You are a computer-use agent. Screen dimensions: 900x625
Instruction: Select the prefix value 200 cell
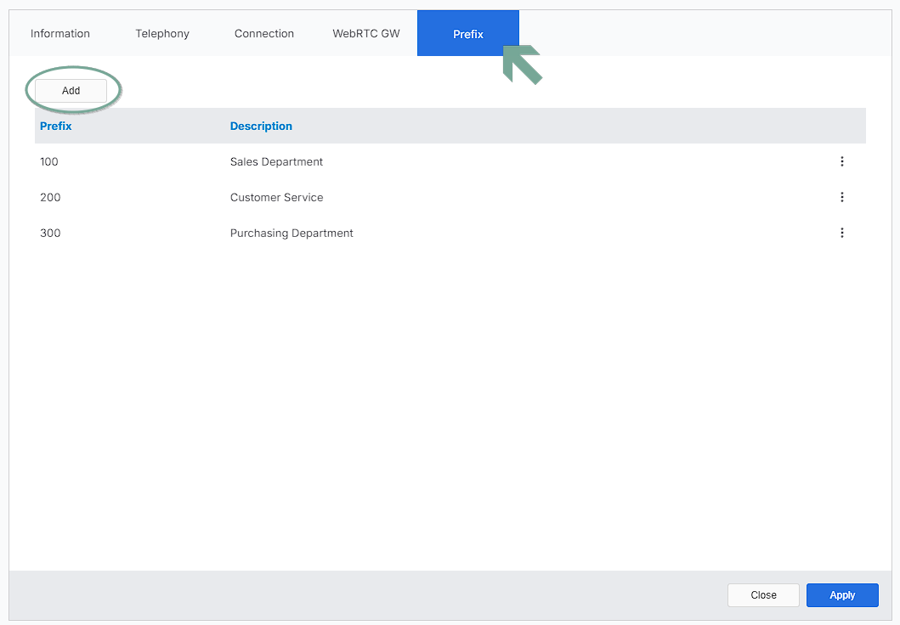tap(50, 197)
